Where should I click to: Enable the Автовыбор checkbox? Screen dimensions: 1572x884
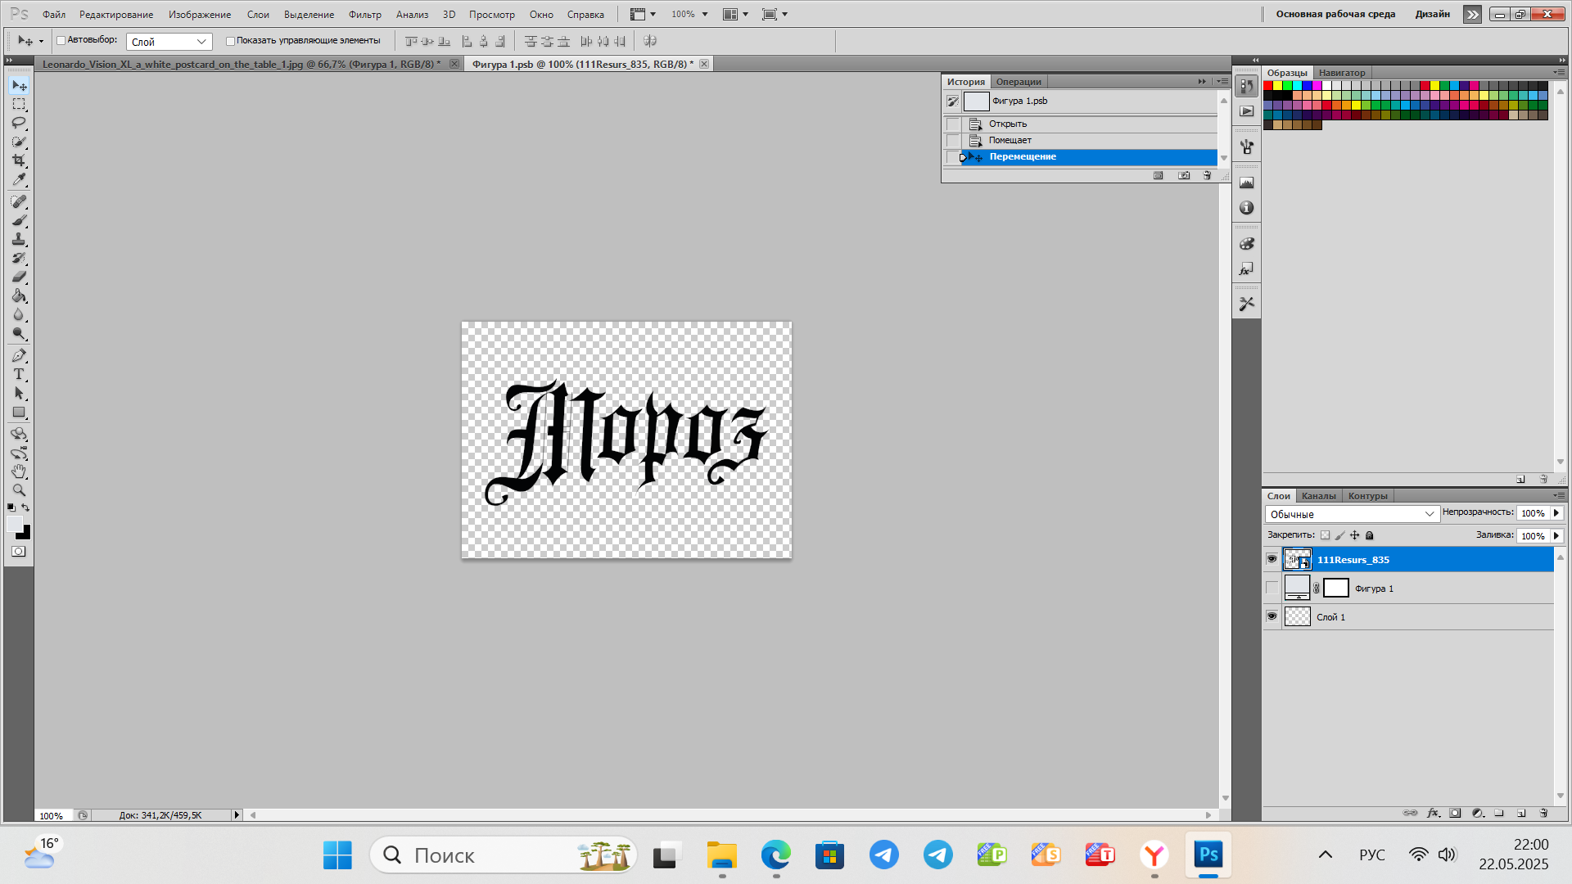tap(61, 40)
